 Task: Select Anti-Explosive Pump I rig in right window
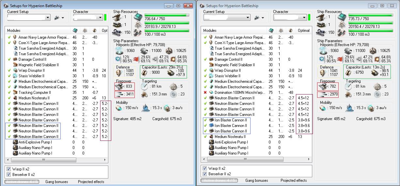pyautogui.click(x=256, y=142)
